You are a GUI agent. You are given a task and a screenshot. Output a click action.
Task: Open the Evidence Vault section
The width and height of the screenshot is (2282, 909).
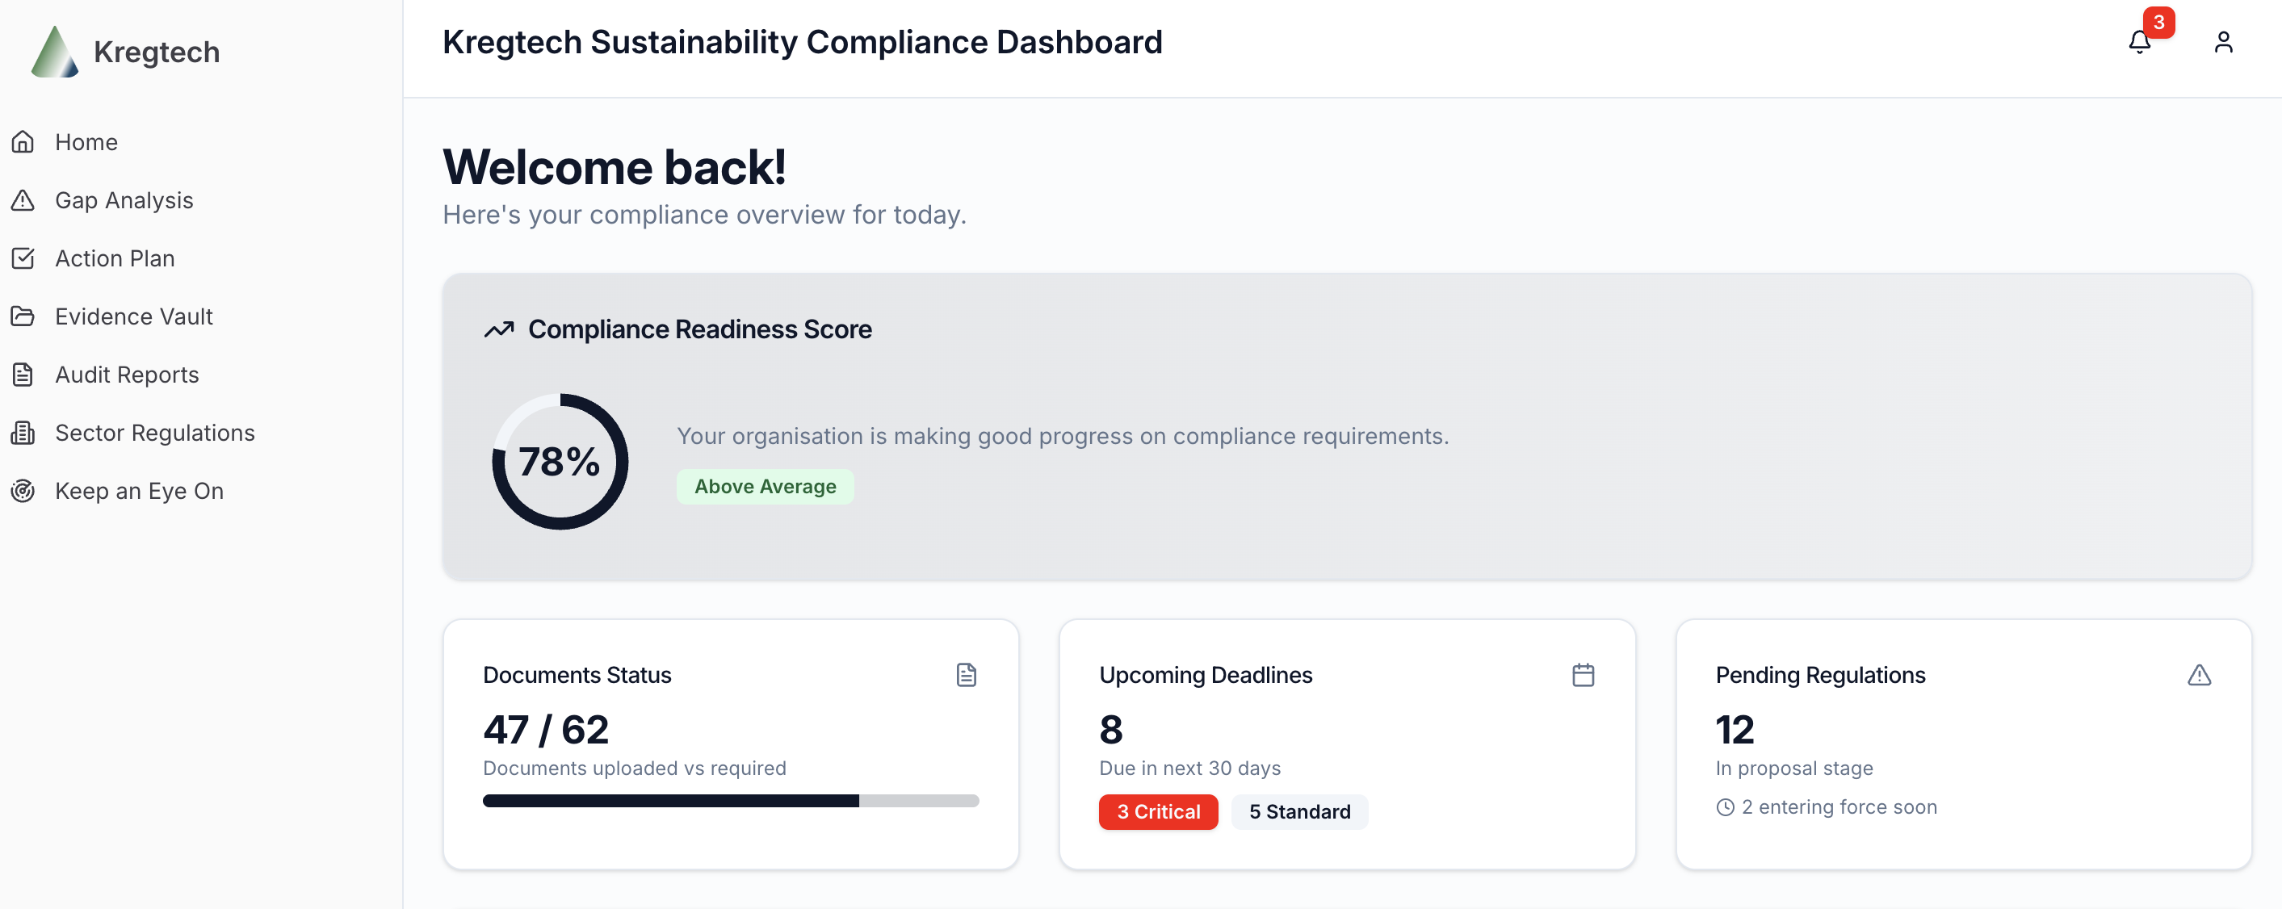(133, 316)
